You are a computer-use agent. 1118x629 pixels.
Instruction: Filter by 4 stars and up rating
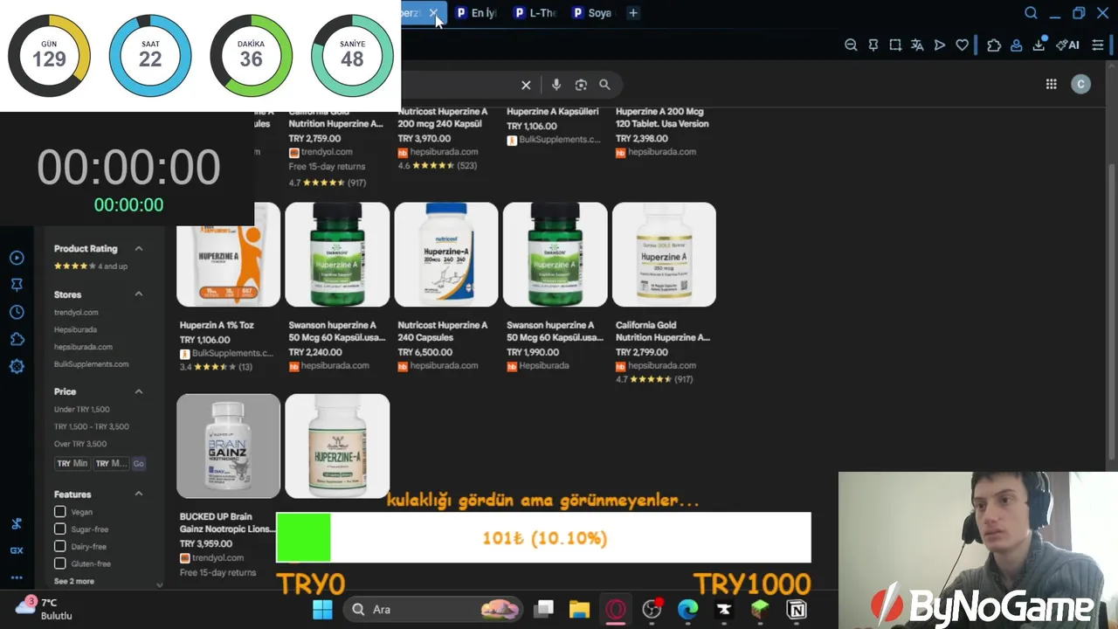[x=91, y=266]
